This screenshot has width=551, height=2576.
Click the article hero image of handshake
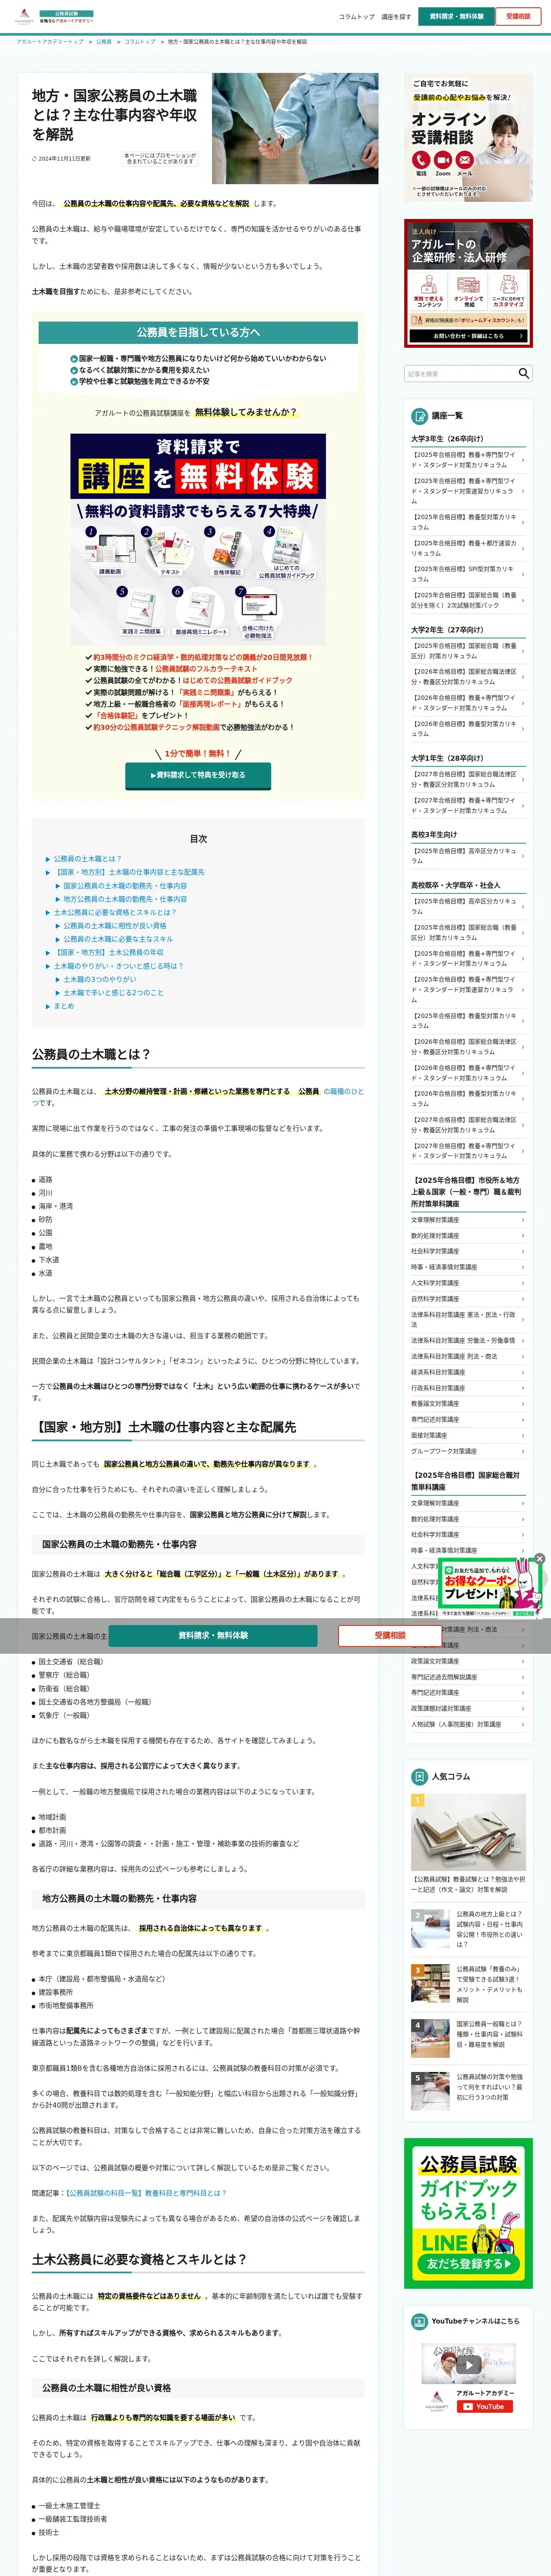pyautogui.click(x=295, y=127)
